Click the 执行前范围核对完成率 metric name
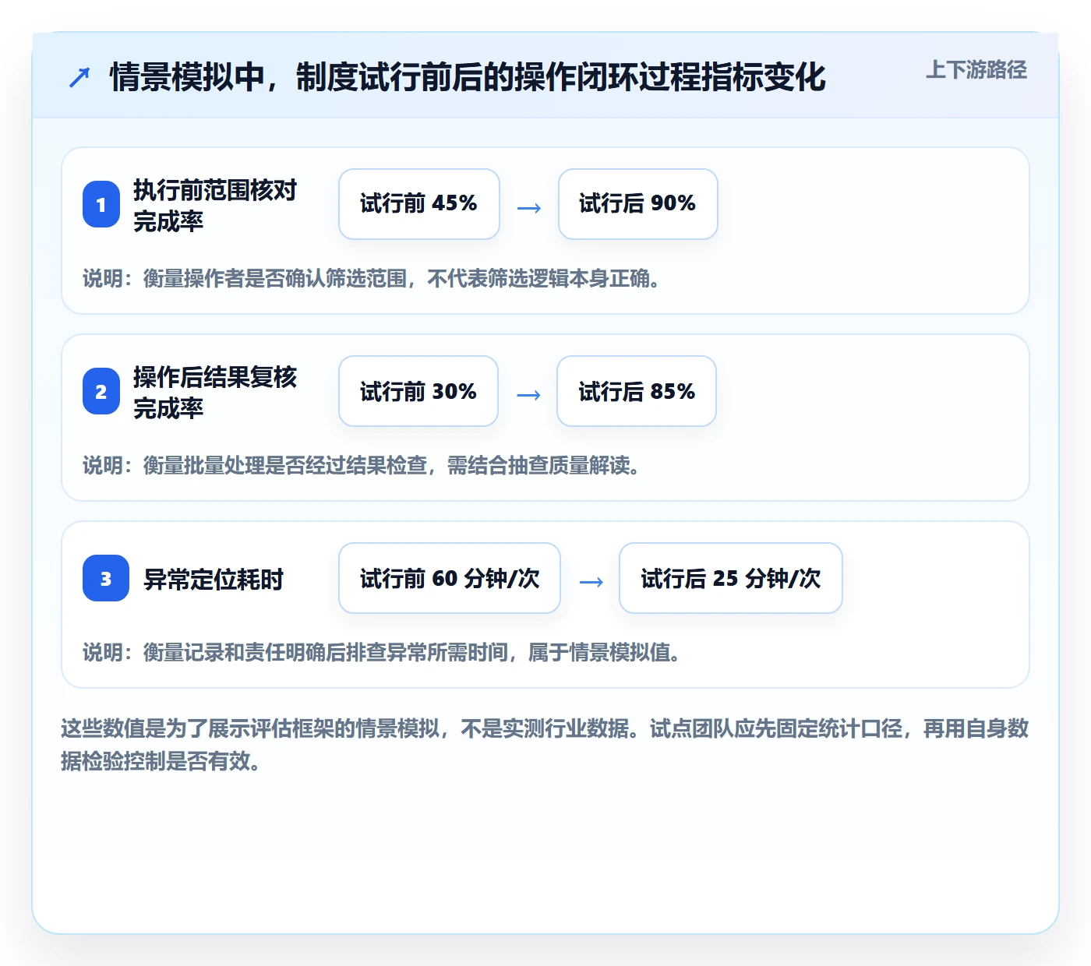The width and height of the screenshot is (1091, 966). click(x=215, y=205)
